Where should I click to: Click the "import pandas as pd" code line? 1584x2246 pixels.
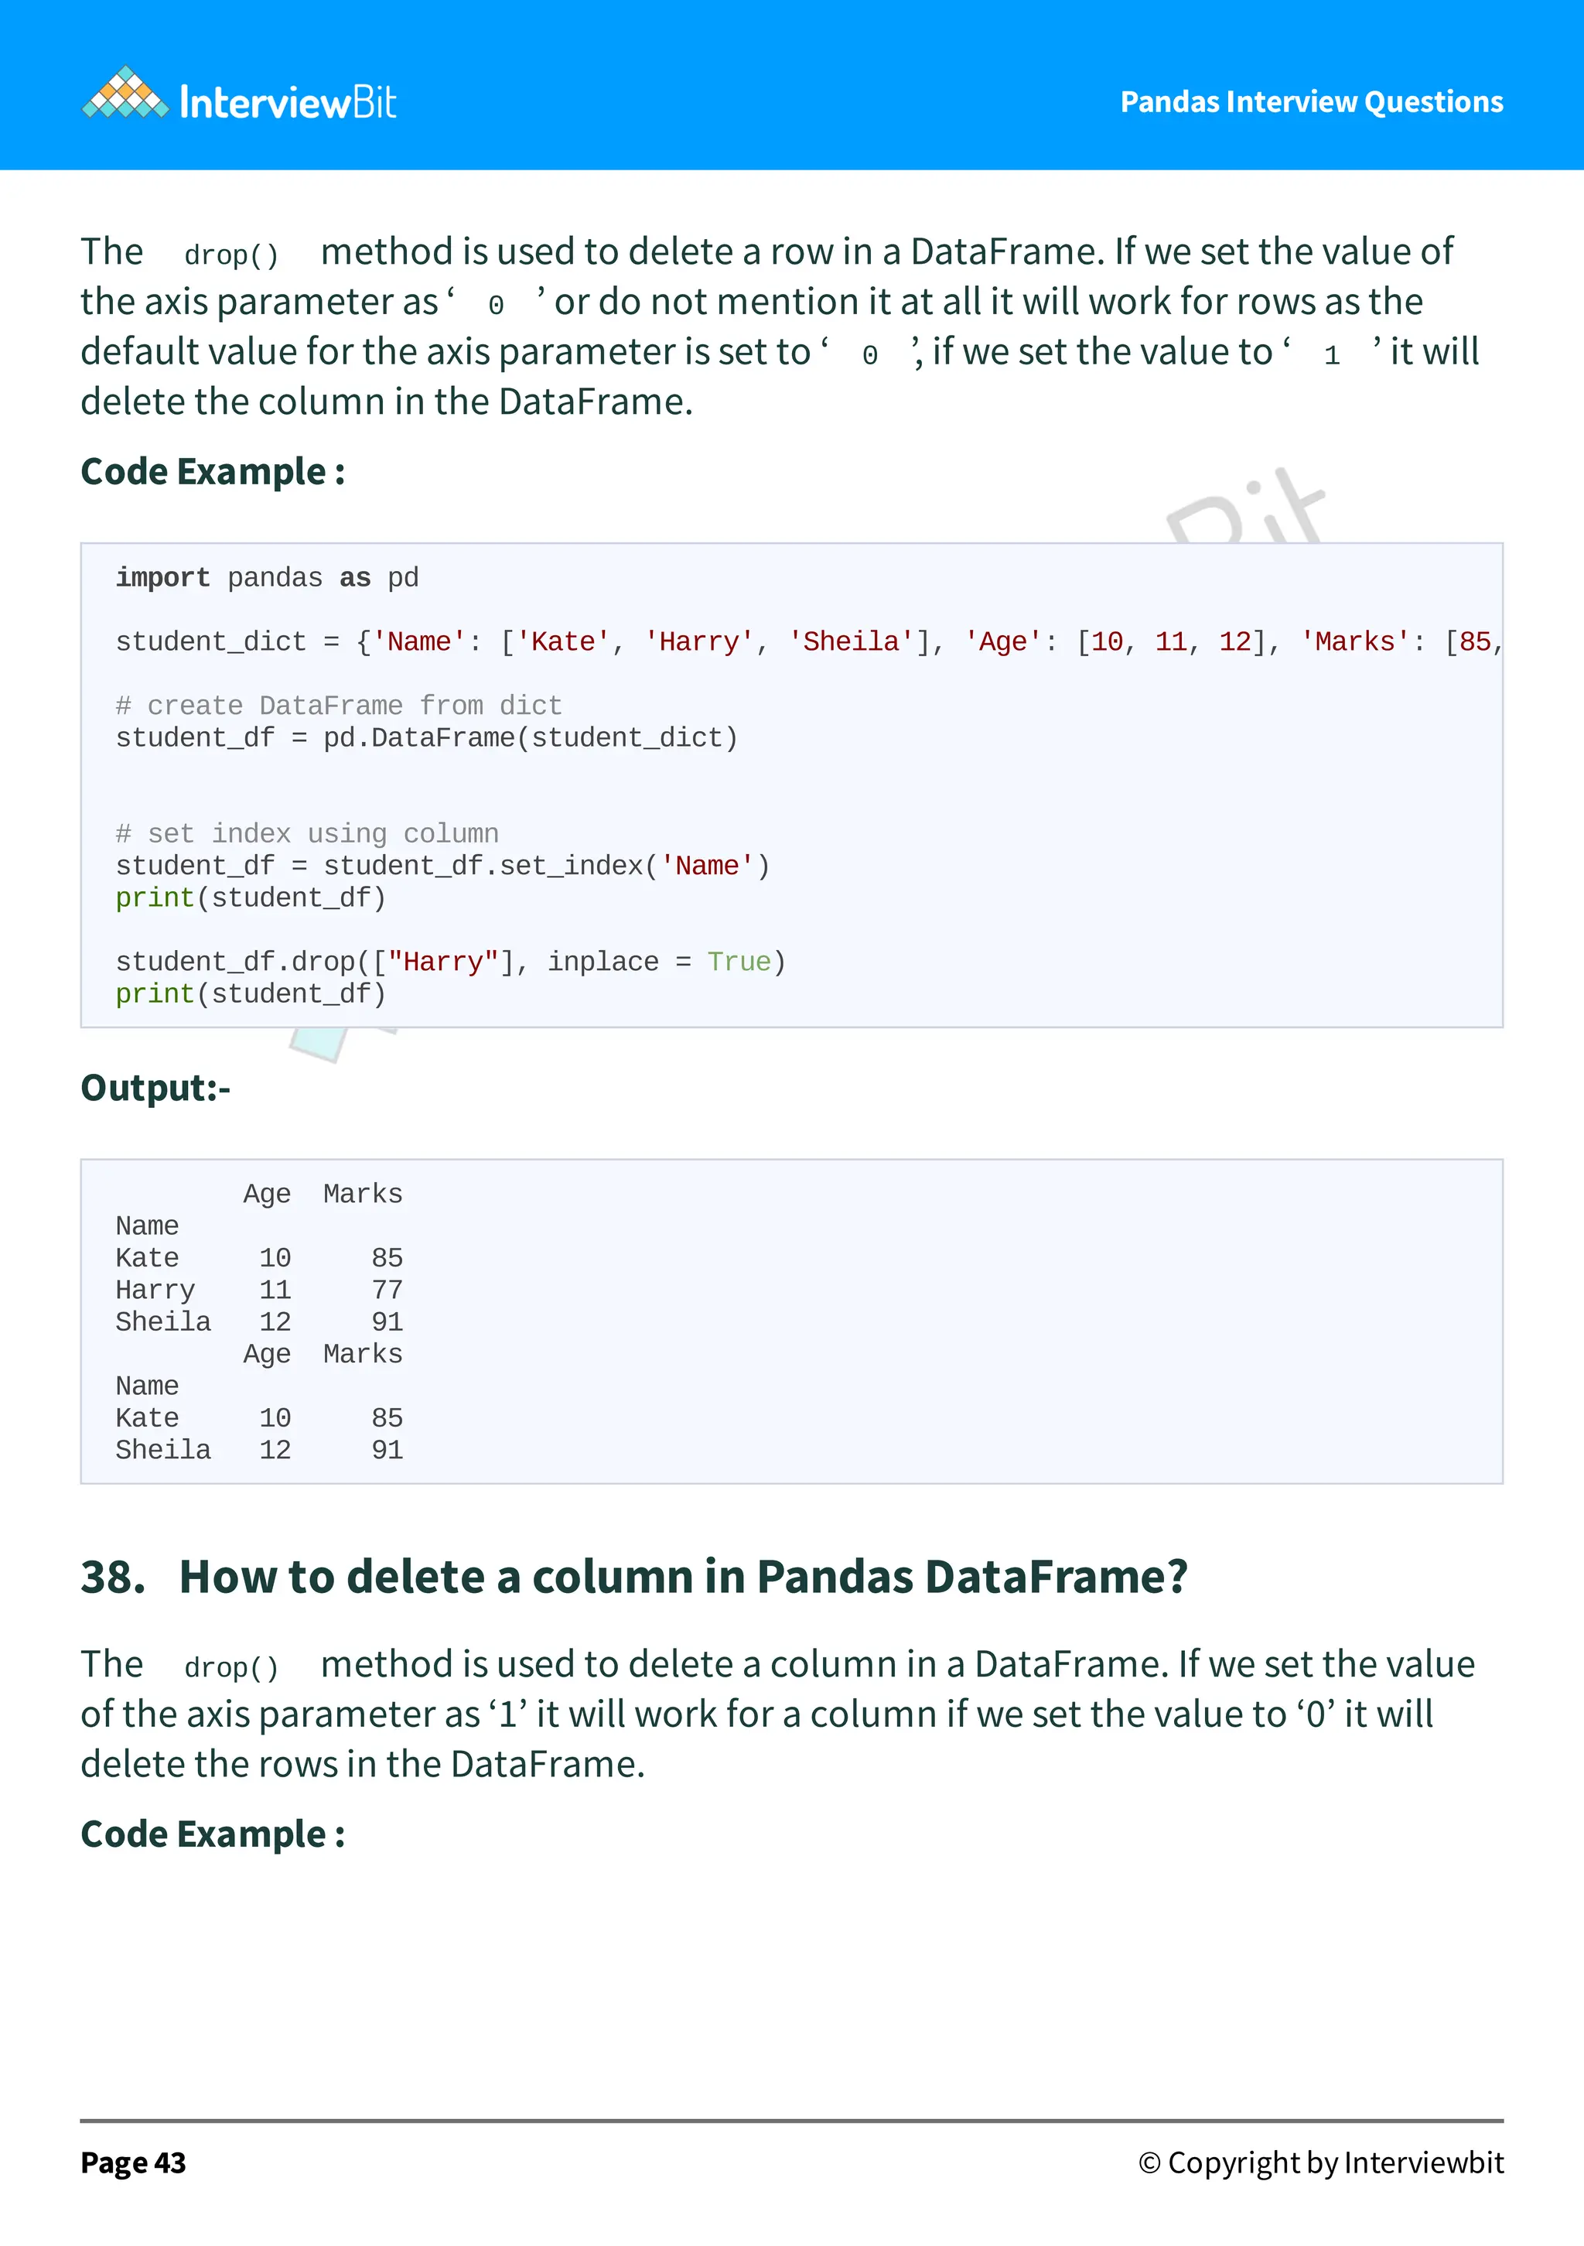267,578
